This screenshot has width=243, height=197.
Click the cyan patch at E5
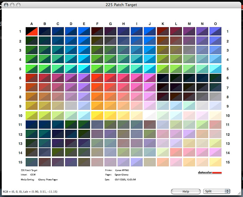click(84, 69)
